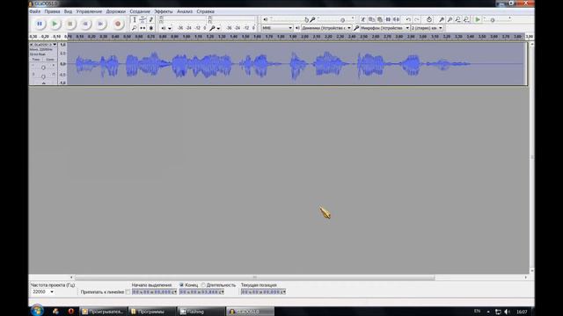Click the Silence audio icon
The width and height of the screenshot is (563, 316).
pos(396,19)
